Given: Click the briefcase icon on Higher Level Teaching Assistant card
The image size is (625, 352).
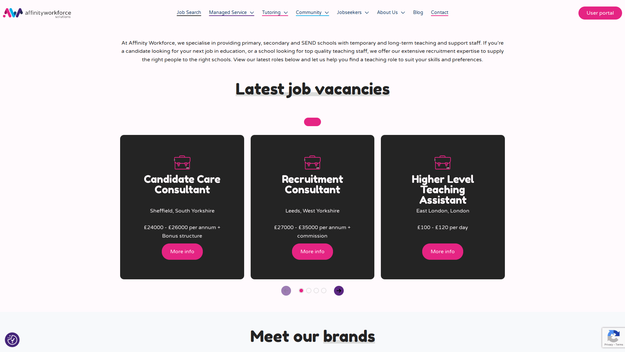Looking at the screenshot, I should pyautogui.click(x=443, y=162).
